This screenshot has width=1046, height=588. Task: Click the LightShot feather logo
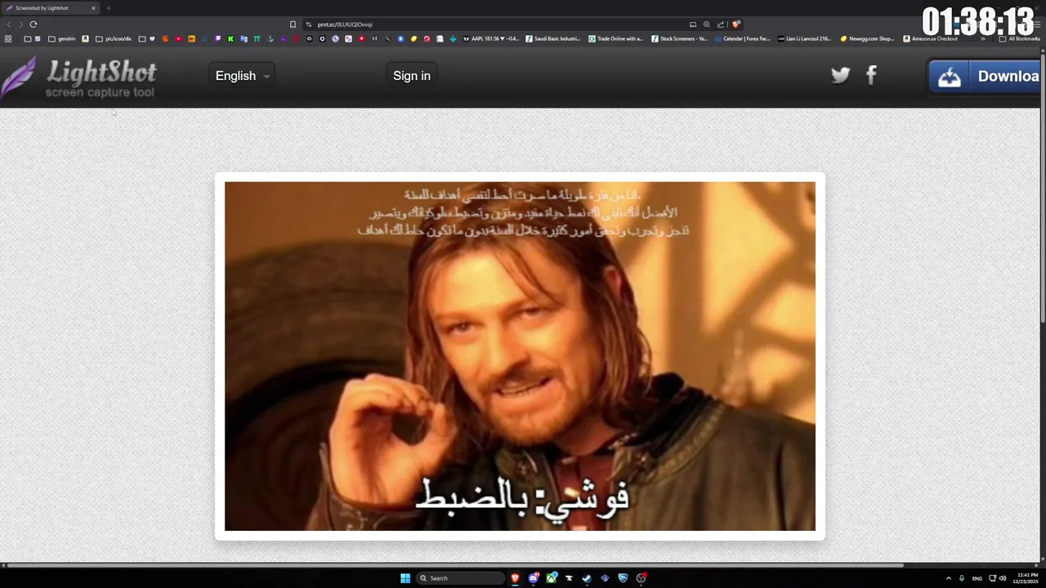pos(19,78)
